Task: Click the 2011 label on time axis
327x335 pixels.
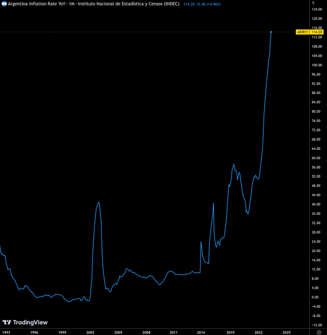Action: coord(173,333)
